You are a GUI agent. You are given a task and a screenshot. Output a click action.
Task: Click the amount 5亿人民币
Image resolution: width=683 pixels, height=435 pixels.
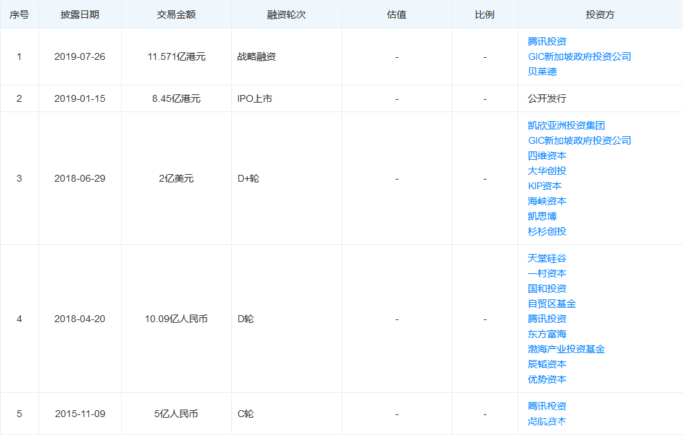[x=176, y=414]
